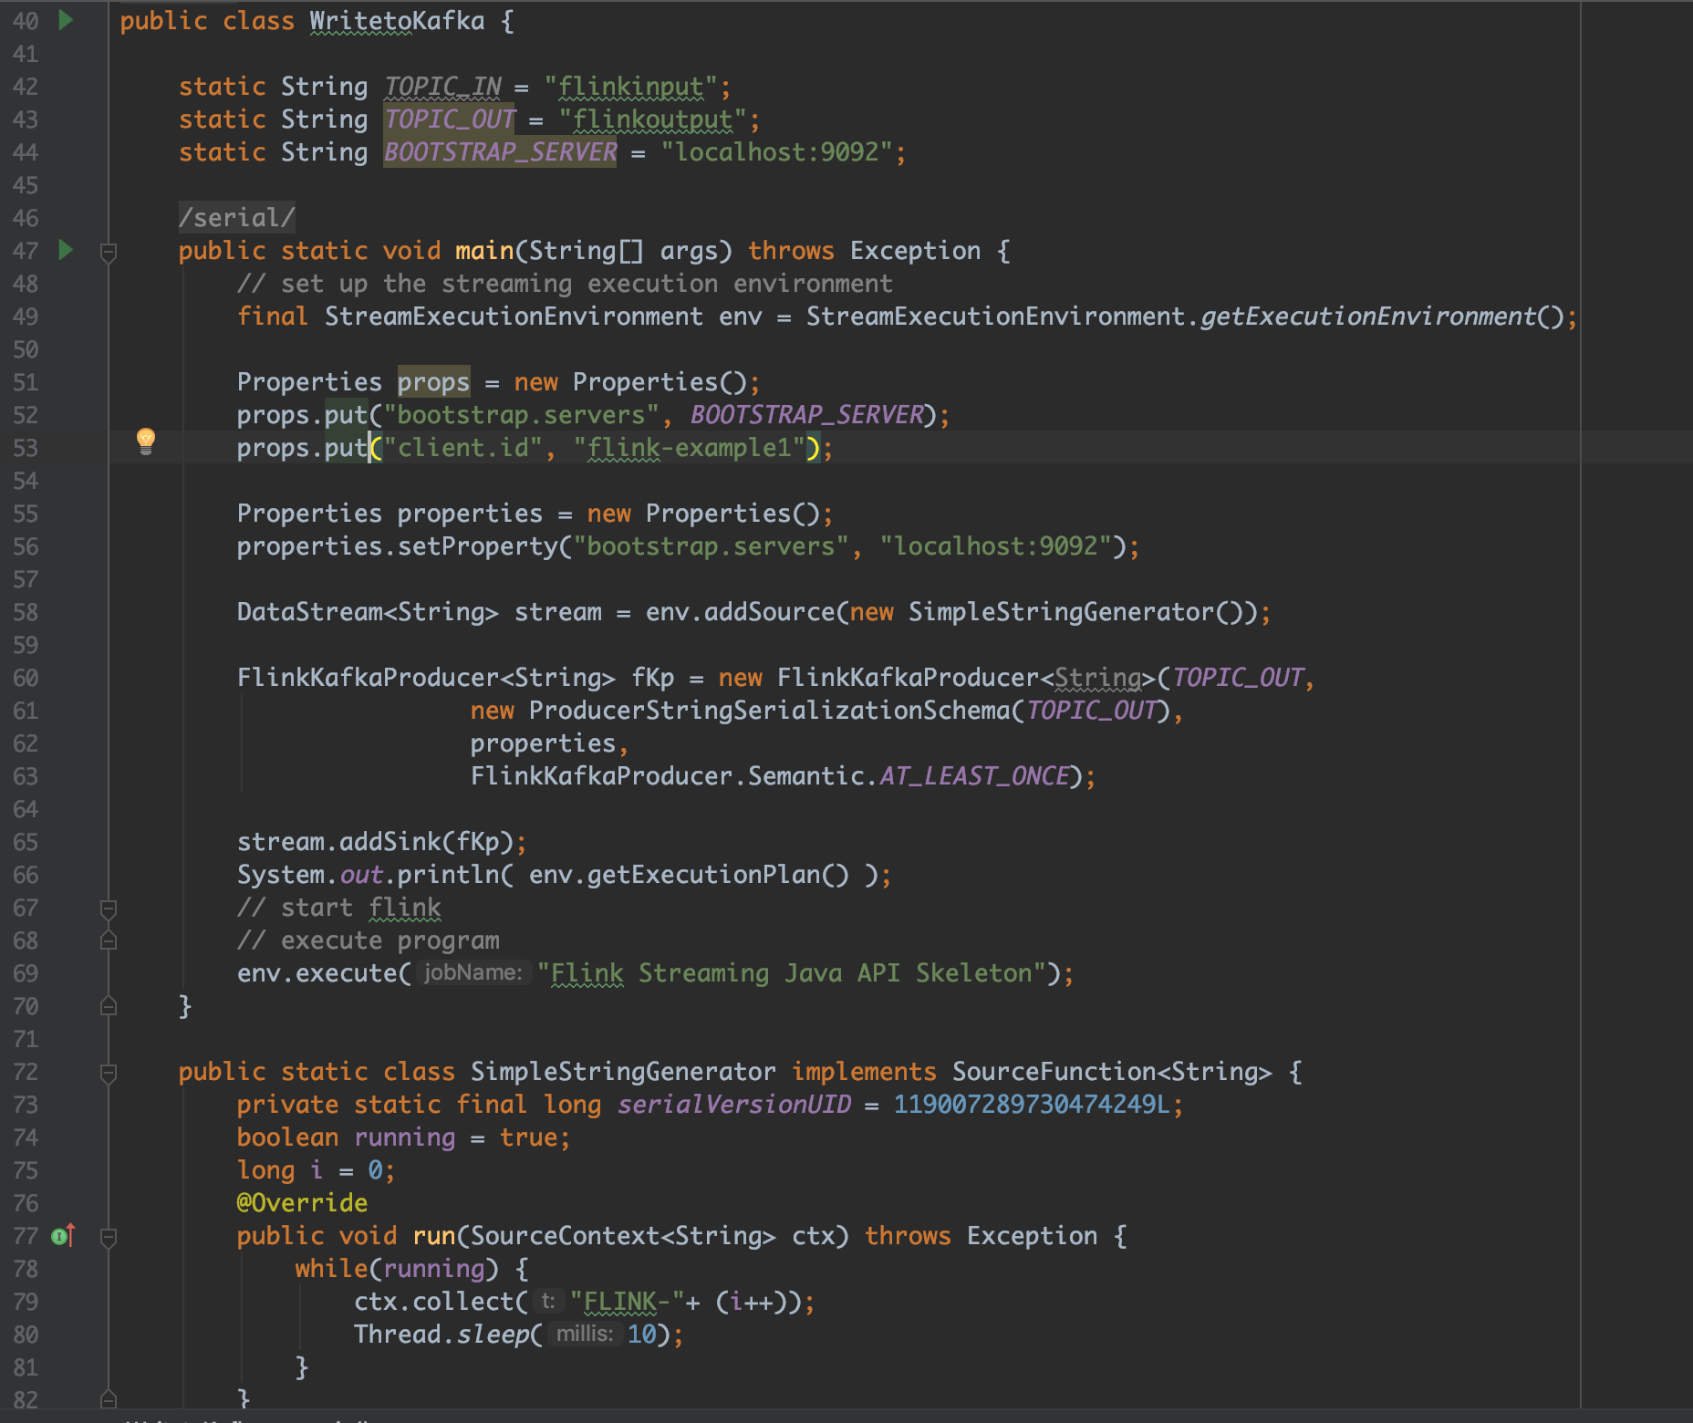Click the serialVersionUID numeric value

pyautogui.click(x=1031, y=1105)
